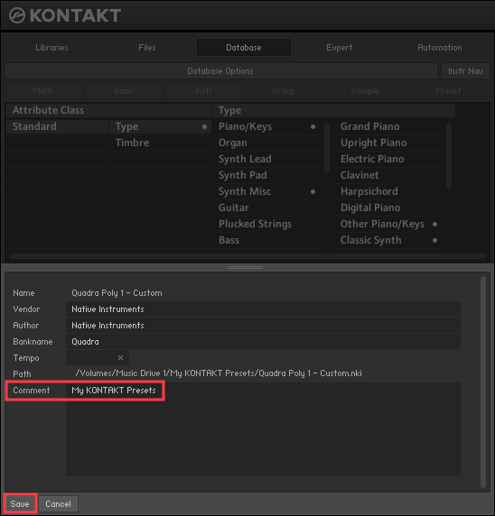Toggle the Multi filter

point(42,90)
